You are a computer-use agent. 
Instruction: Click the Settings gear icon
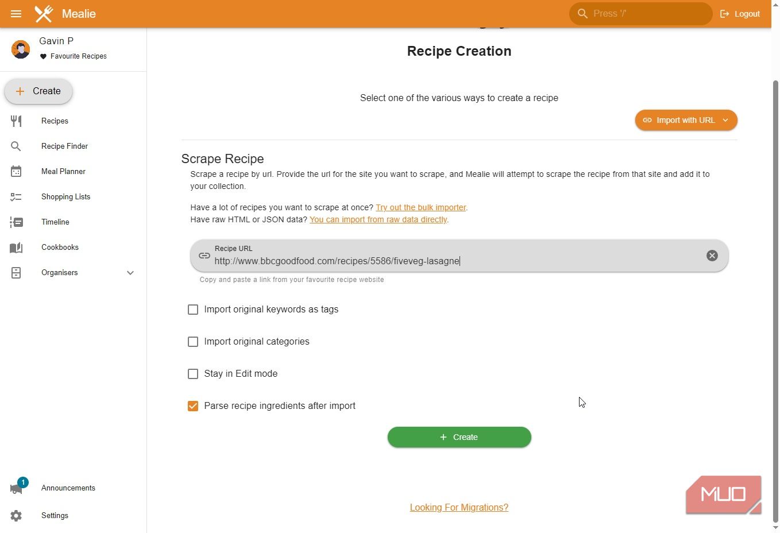[x=16, y=515]
